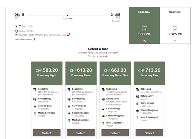Click the CHF 583.20 Economy Light header
The image size is (196, 139).
pyautogui.click(x=47, y=73)
